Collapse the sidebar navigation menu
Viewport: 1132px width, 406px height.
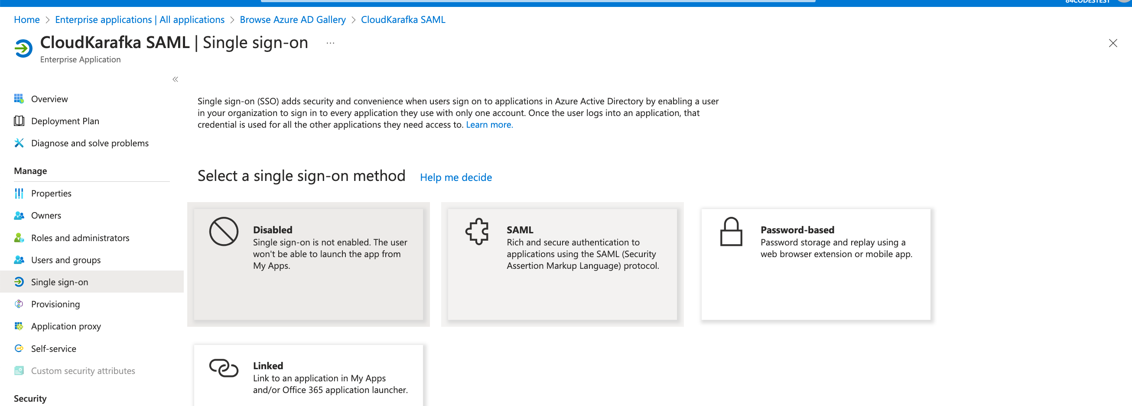(176, 80)
